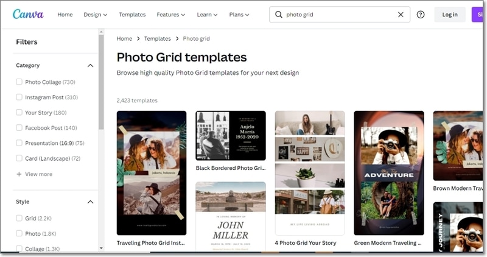Tick the Instagram Post (310) checkbox
The width and height of the screenshot is (487, 257).
tap(19, 97)
